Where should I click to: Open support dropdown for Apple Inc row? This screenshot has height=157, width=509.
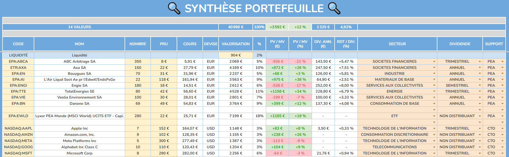coord(502,128)
